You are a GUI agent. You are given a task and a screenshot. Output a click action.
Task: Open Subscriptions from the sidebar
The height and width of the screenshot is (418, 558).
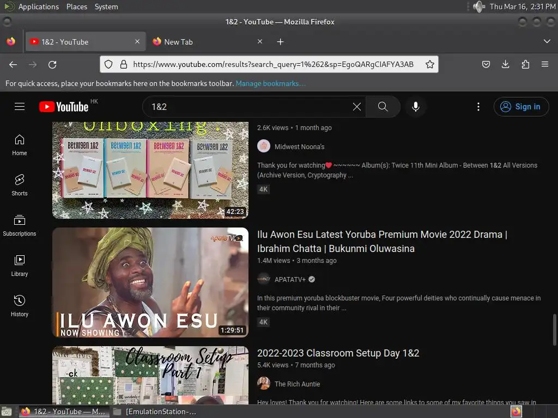(20, 226)
